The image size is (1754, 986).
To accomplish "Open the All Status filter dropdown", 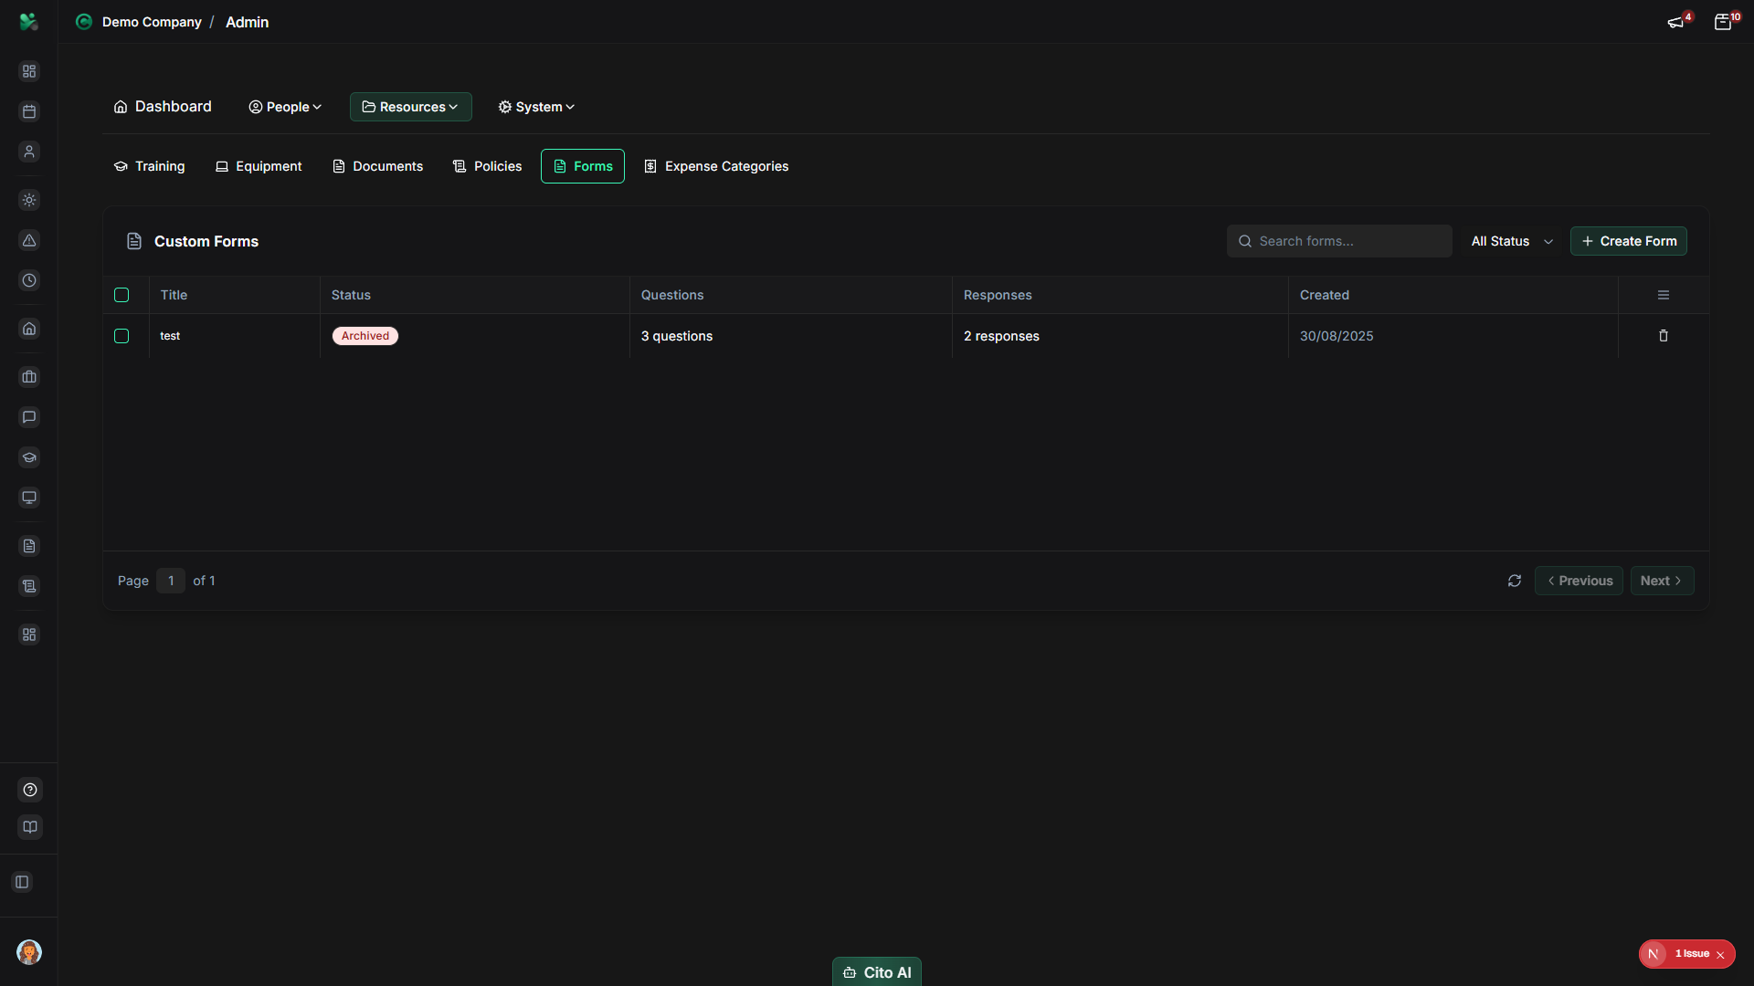I will 1512,241.
